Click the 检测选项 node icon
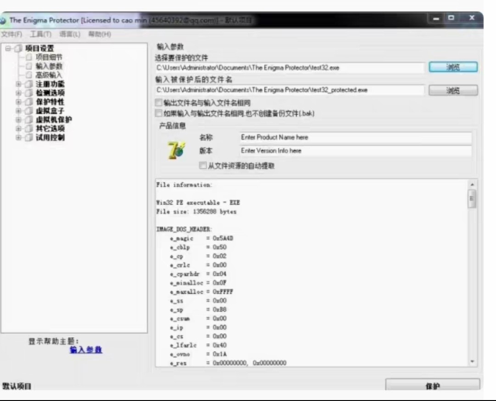Screen dimensions: 496x401 [x=29, y=93]
